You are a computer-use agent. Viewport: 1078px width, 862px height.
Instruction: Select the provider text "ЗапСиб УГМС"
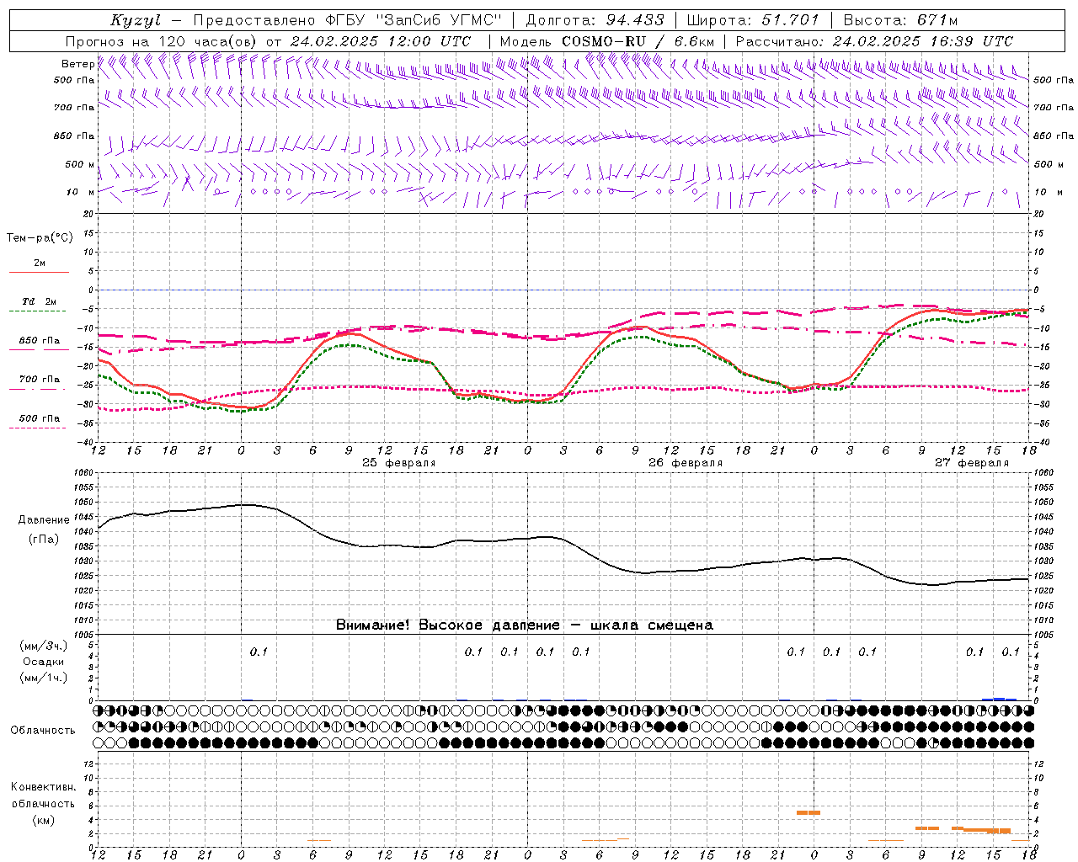click(x=440, y=20)
